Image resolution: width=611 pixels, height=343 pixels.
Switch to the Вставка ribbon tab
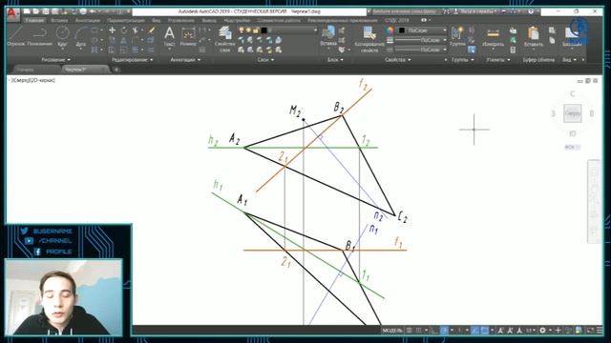coord(59,20)
